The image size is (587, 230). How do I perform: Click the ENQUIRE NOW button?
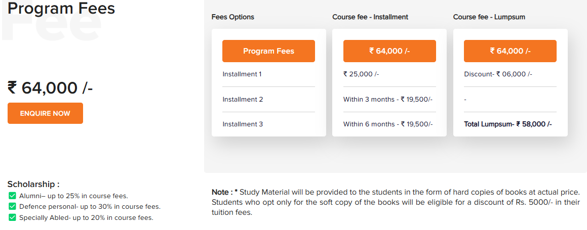click(45, 113)
